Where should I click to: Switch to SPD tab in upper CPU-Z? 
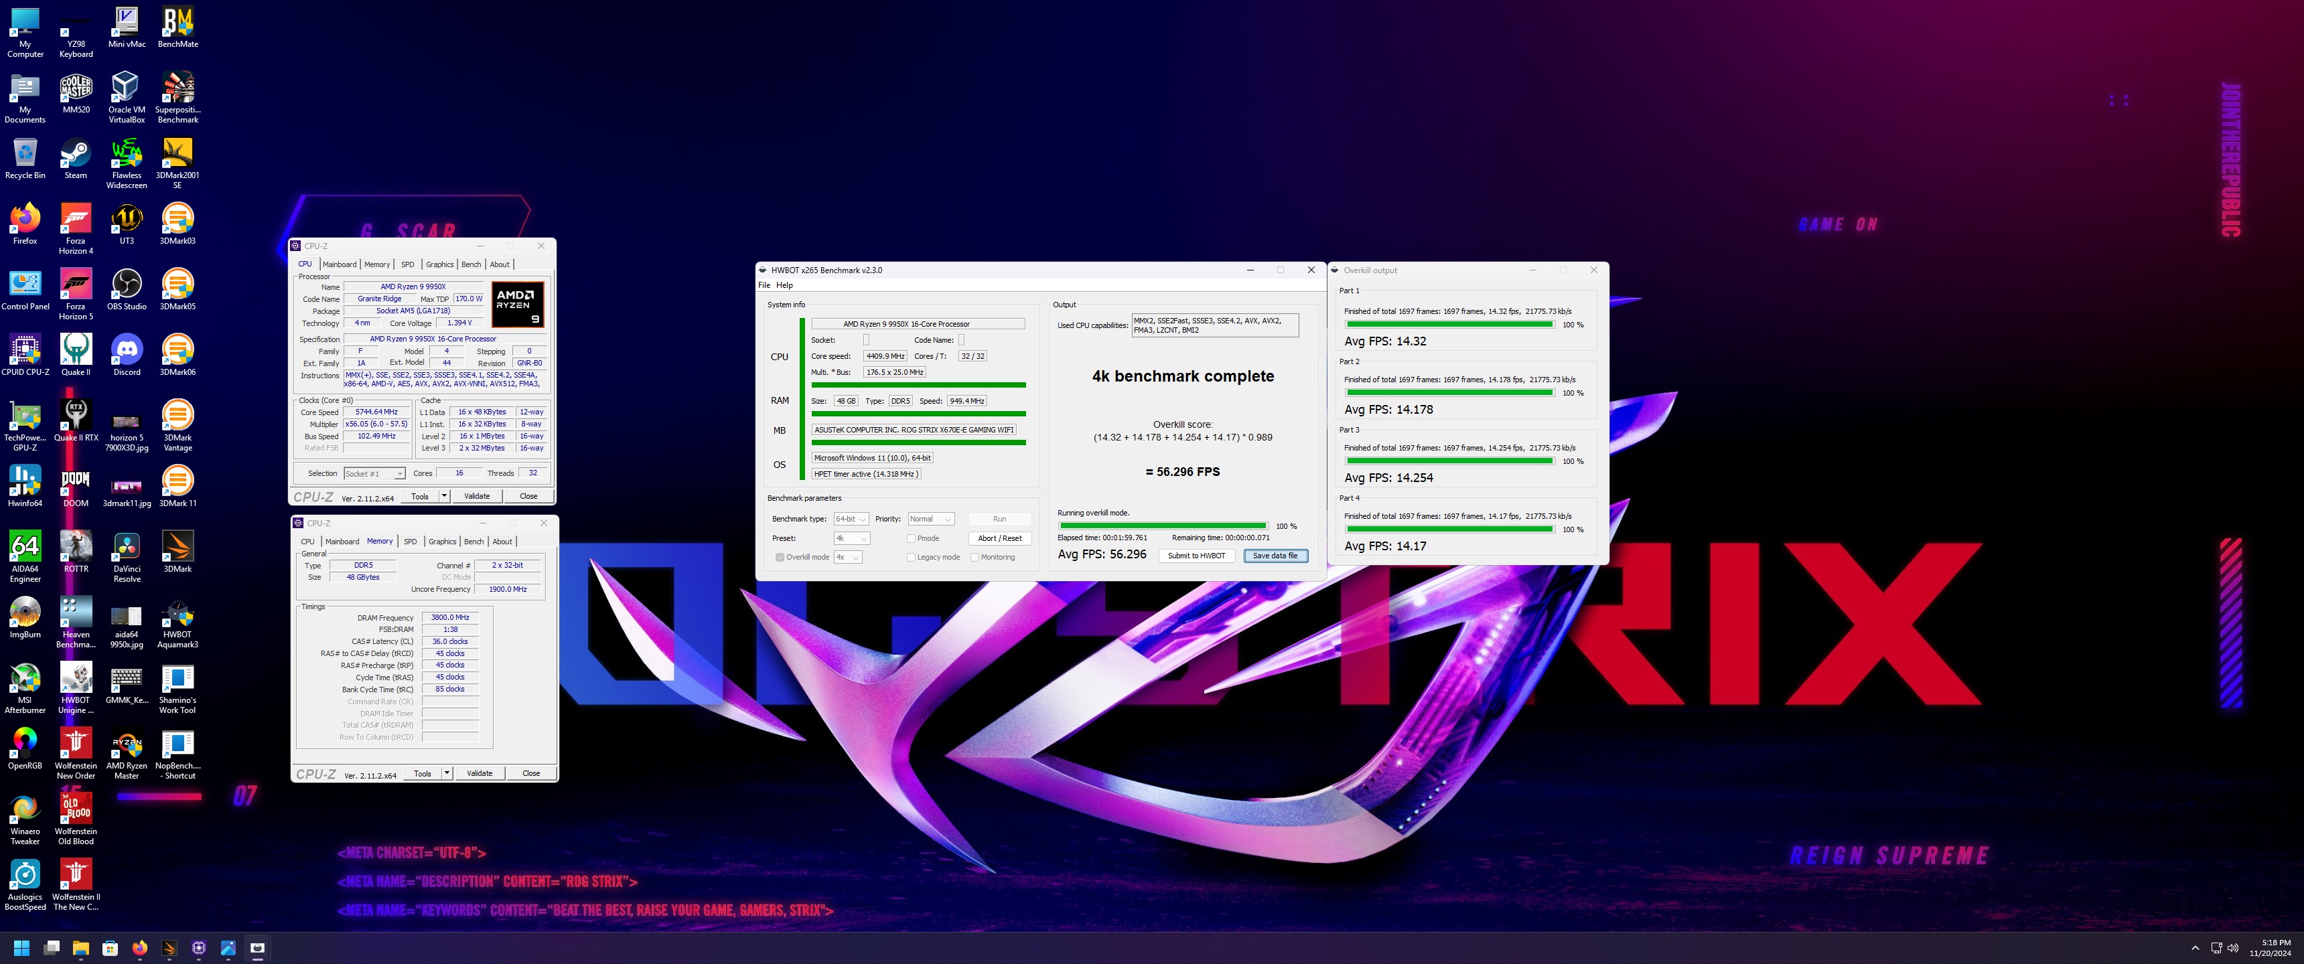(x=408, y=264)
